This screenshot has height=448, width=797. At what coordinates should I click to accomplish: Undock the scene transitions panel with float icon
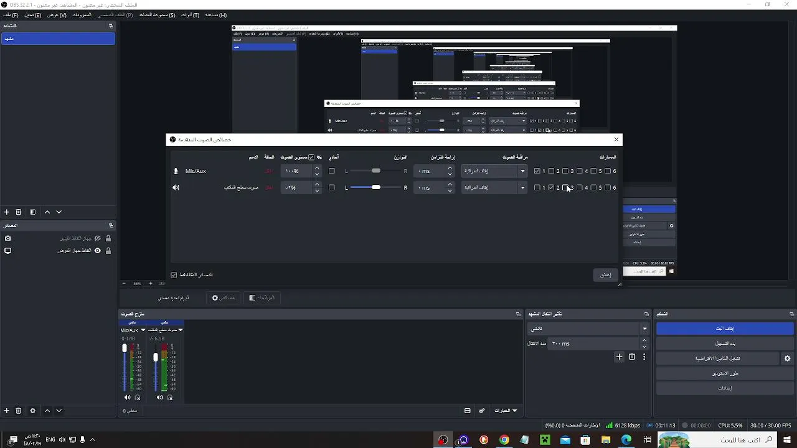(x=646, y=314)
